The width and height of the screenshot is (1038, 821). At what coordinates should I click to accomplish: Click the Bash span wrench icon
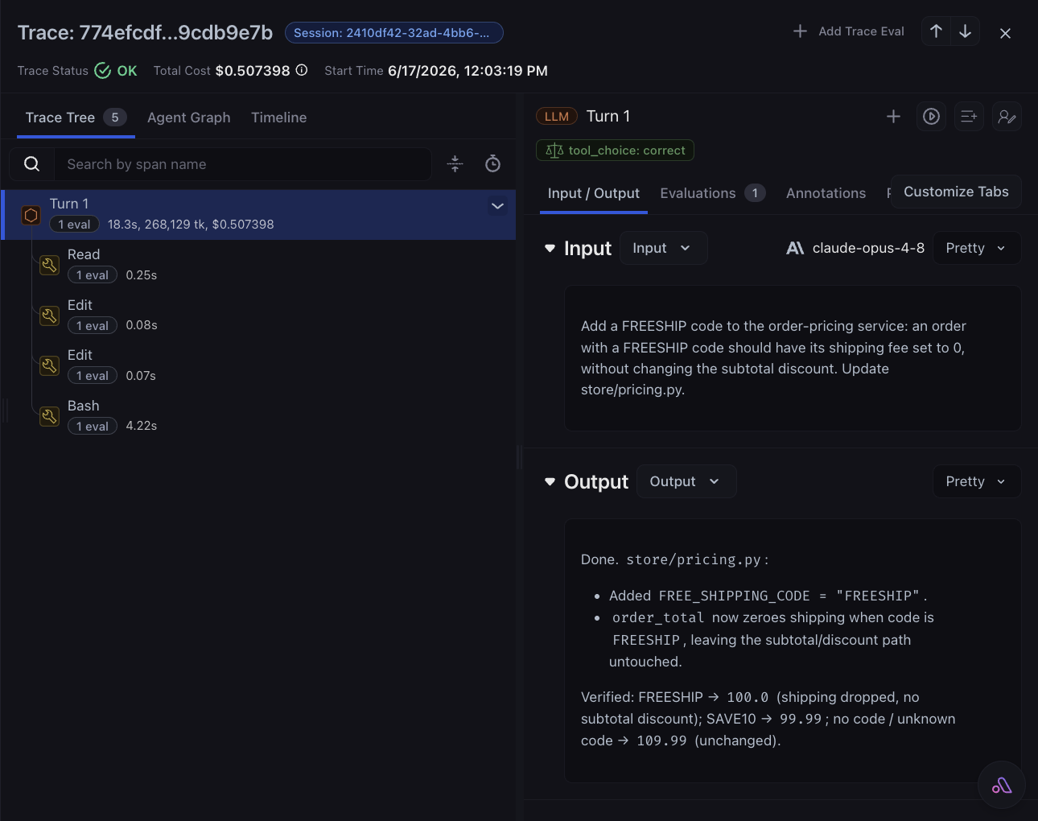point(50,416)
